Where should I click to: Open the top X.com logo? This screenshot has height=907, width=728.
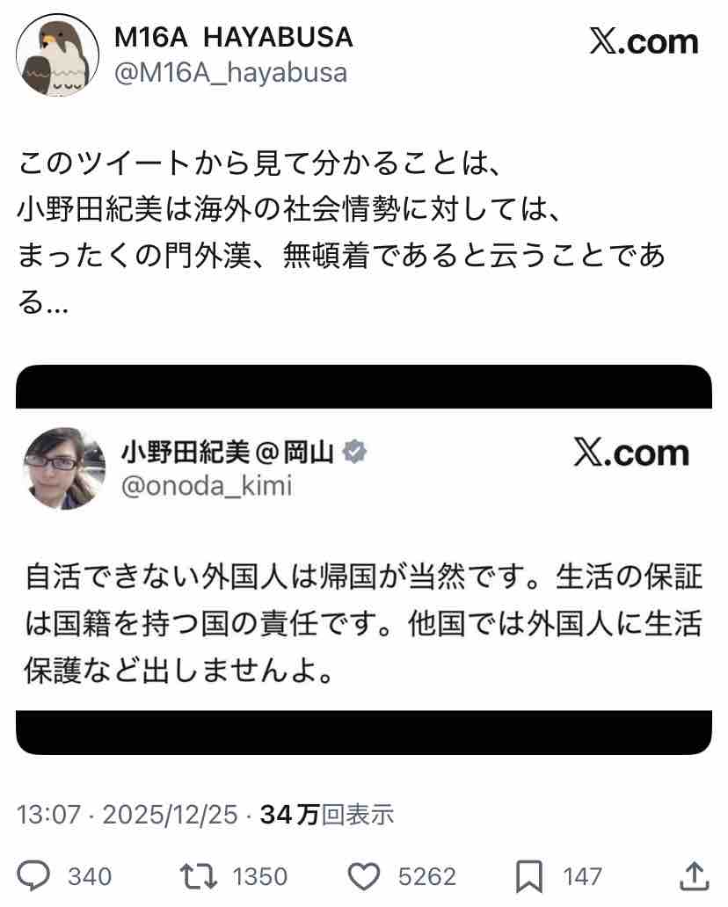(644, 42)
